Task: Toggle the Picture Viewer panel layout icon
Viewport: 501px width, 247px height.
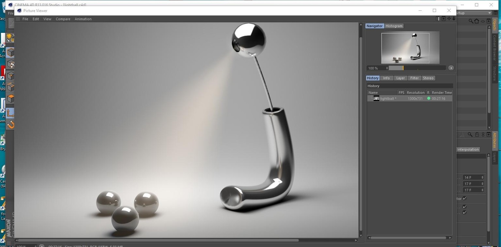Action: click(438, 19)
